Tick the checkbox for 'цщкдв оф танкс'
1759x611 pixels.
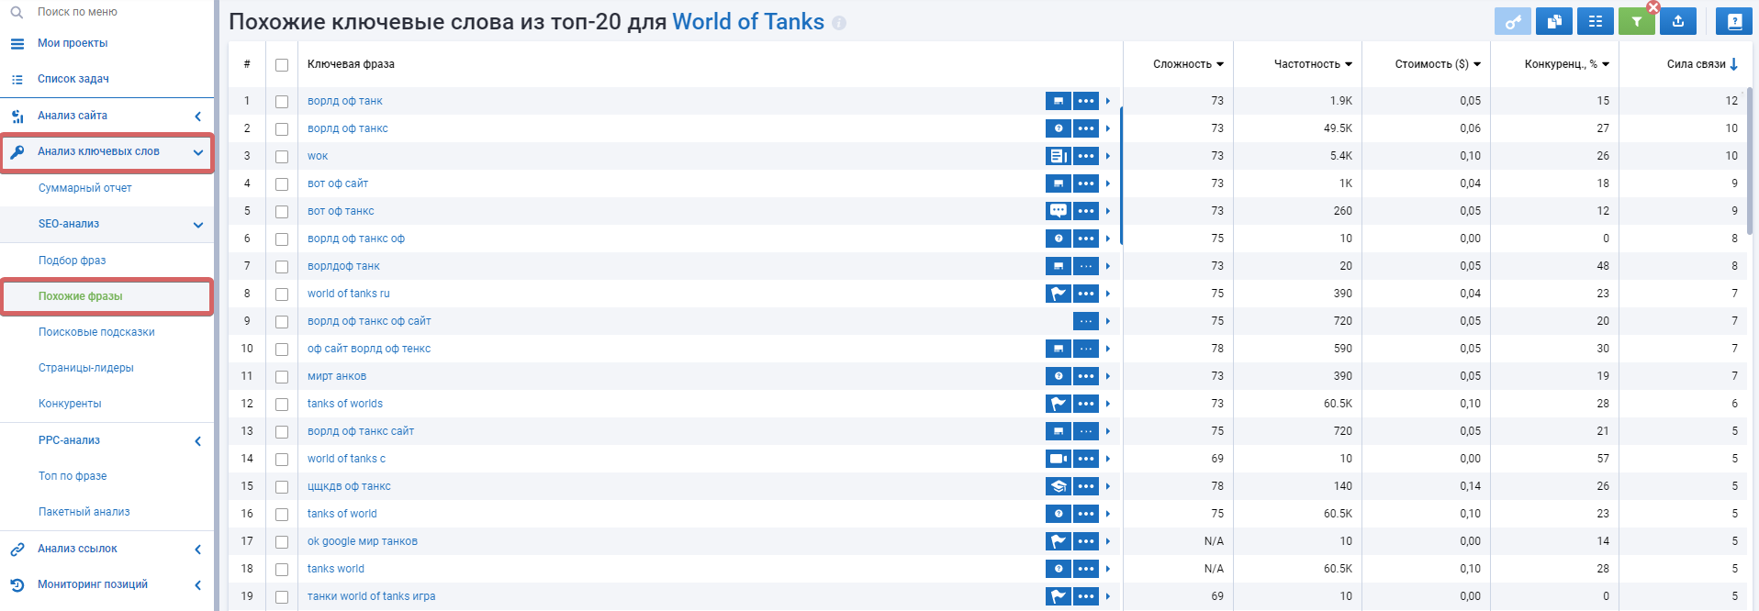282,487
